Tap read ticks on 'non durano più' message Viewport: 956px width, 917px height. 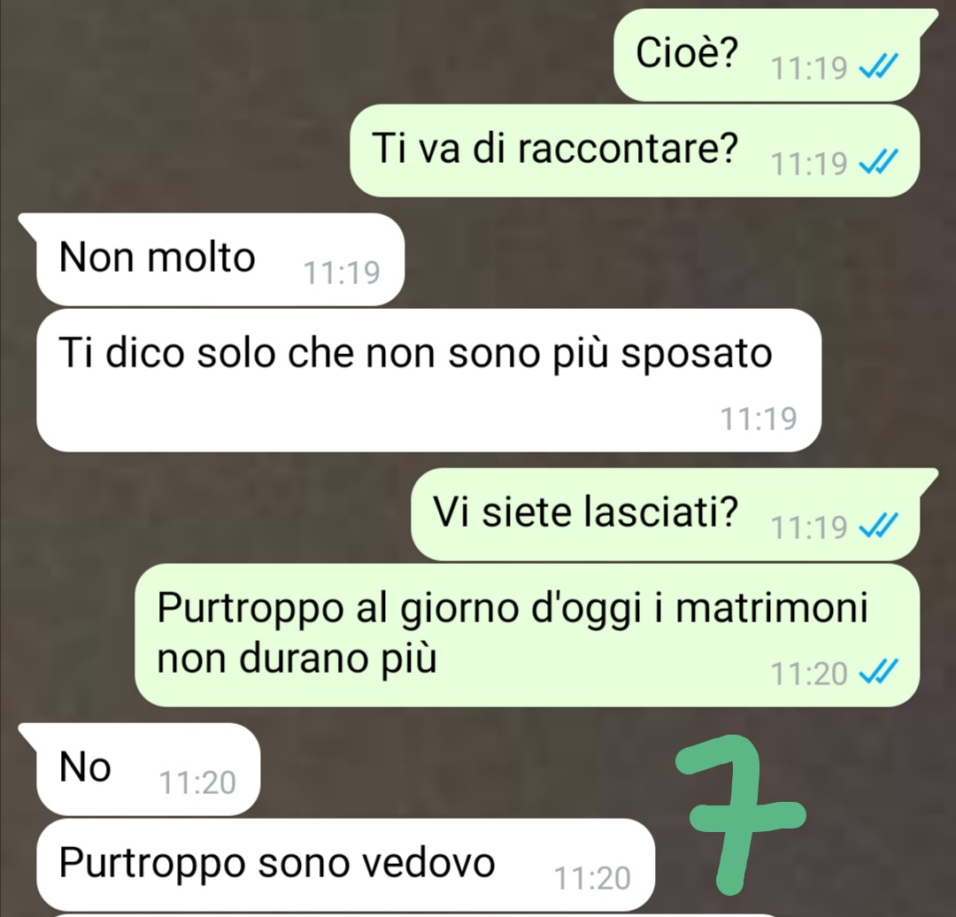[x=878, y=673]
